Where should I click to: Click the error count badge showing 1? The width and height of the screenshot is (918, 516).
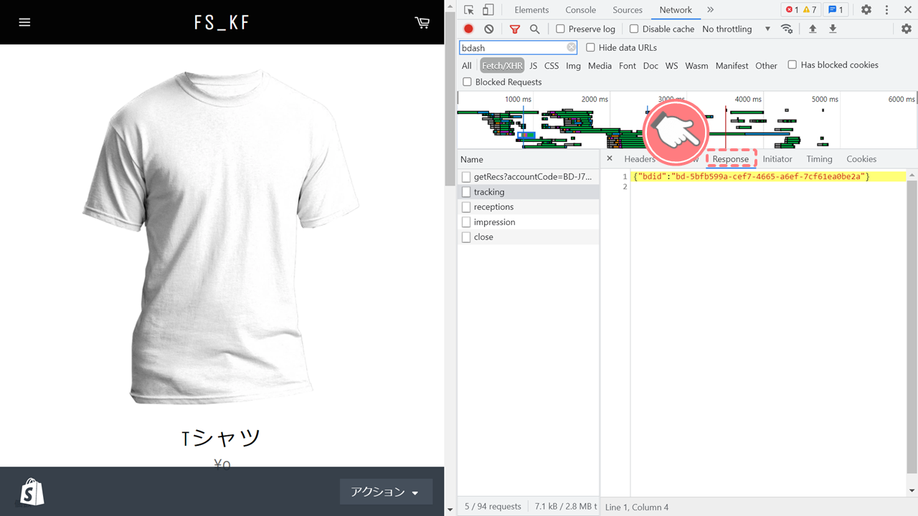point(792,10)
